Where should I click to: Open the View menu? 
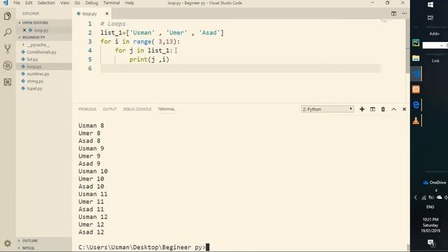click(65, 3)
